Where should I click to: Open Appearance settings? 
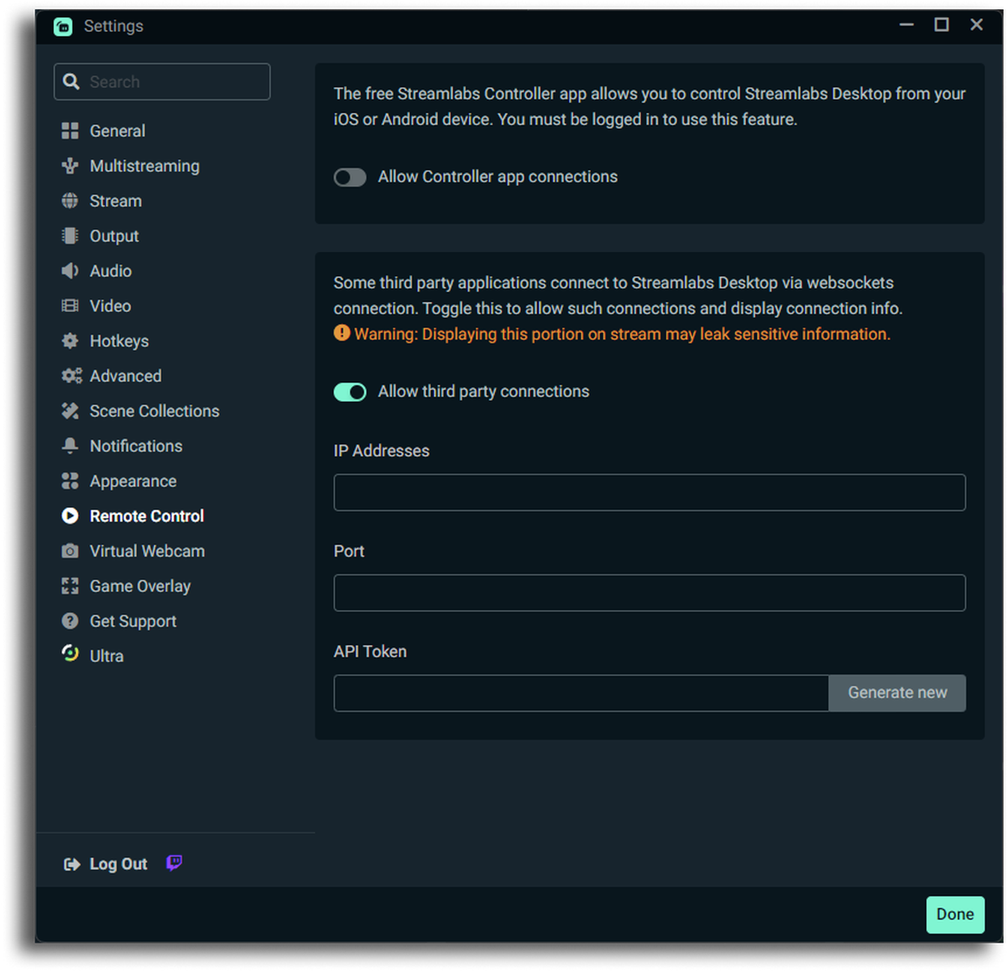133,482
